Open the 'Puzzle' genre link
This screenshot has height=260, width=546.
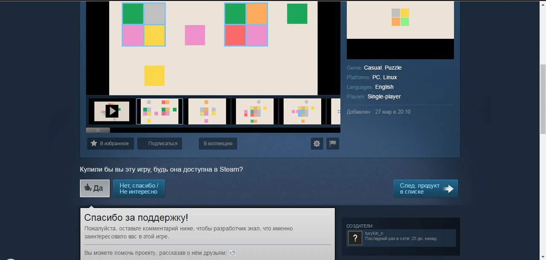pyautogui.click(x=393, y=68)
